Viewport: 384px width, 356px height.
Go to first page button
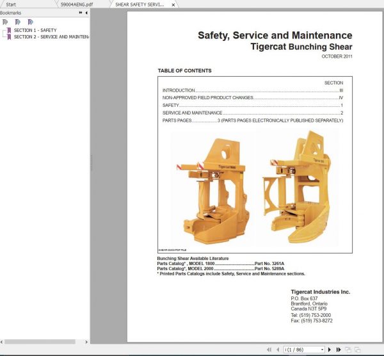tap(269, 350)
